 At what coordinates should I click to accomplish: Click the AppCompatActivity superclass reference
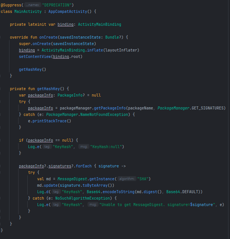pos(68,12)
